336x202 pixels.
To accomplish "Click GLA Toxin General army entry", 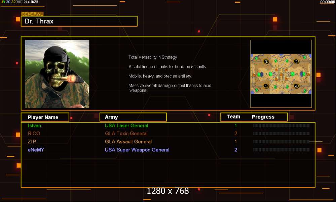I will 126,133.
